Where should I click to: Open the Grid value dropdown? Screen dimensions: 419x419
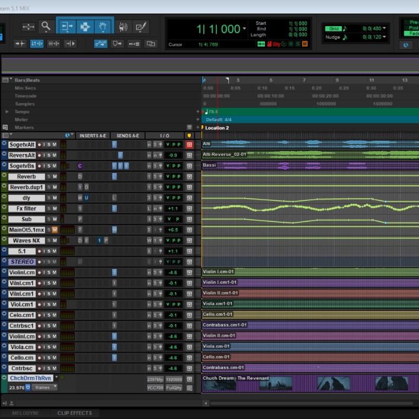[384, 28]
